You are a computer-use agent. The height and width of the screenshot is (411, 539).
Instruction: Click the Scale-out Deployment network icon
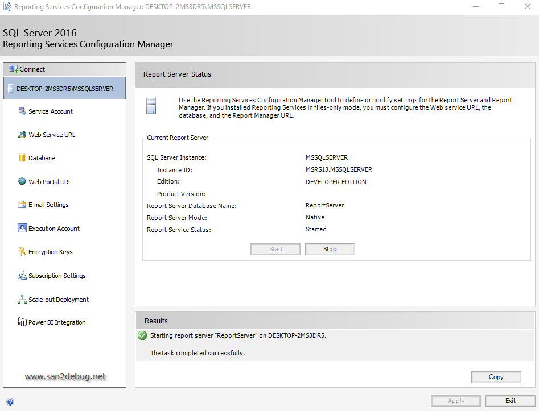[22, 299]
